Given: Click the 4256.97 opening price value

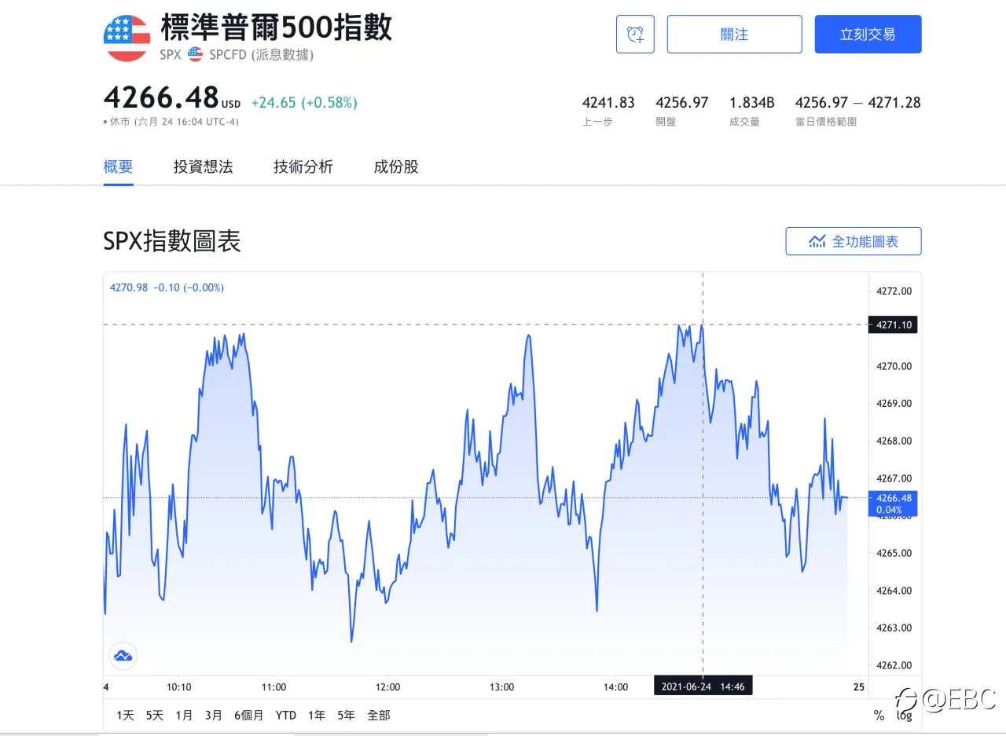Looking at the screenshot, I should [682, 103].
